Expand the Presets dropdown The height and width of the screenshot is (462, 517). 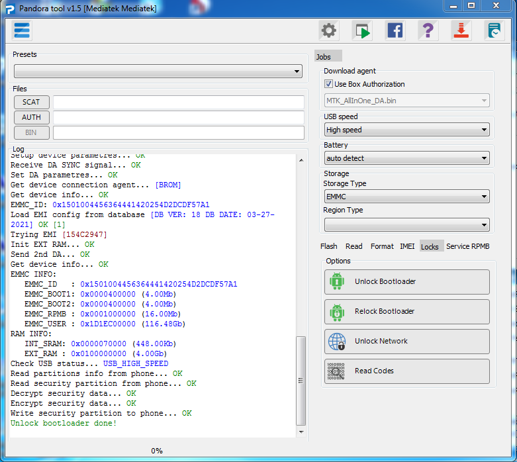click(x=158, y=71)
